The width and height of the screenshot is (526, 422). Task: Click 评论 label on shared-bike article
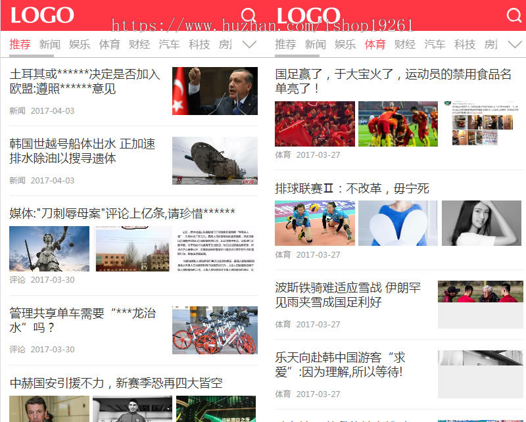[17, 349]
